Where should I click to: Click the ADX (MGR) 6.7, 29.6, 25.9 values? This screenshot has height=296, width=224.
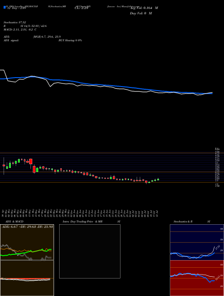point(47,37)
